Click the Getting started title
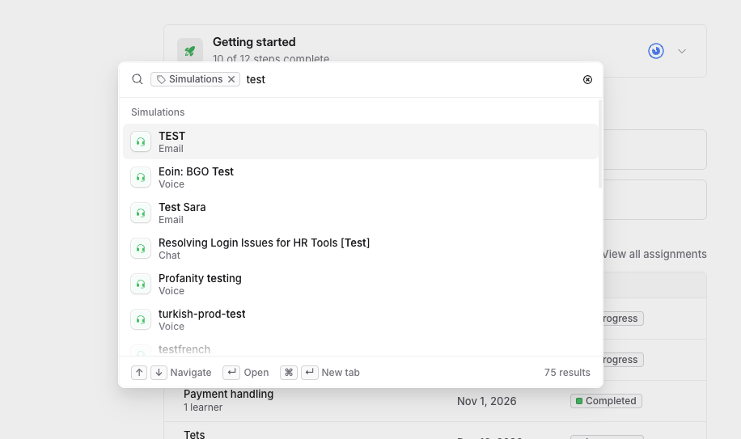741x439 pixels. click(x=254, y=42)
